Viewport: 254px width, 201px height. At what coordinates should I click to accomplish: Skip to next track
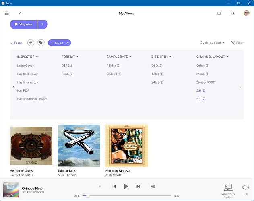point(138,187)
